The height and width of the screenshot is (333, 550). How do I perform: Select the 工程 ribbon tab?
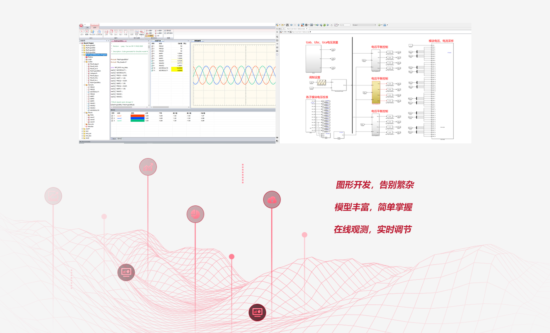pos(87,27)
